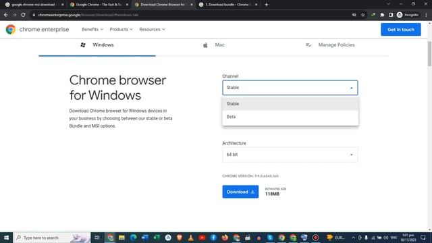This screenshot has height=243, width=432.
Task: Bookmark this page with the star icon
Action: (x=363, y=15)
